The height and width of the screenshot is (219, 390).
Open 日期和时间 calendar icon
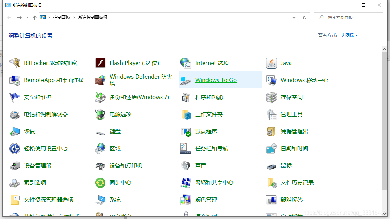(x=272, y=149)
